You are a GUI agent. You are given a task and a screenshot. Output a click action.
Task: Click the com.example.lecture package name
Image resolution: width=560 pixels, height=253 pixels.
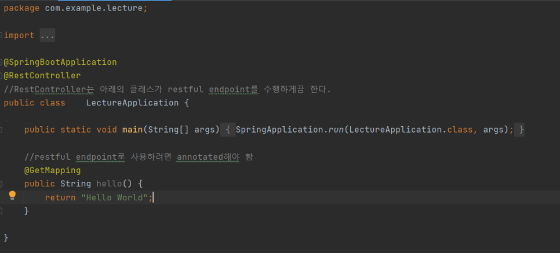click(x=94, y=9)
